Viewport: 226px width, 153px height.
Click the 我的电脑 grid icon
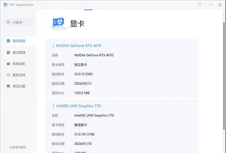[8, 41]
